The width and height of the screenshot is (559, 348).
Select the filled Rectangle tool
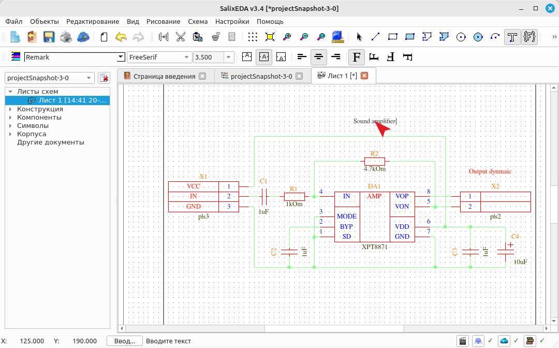409,37
